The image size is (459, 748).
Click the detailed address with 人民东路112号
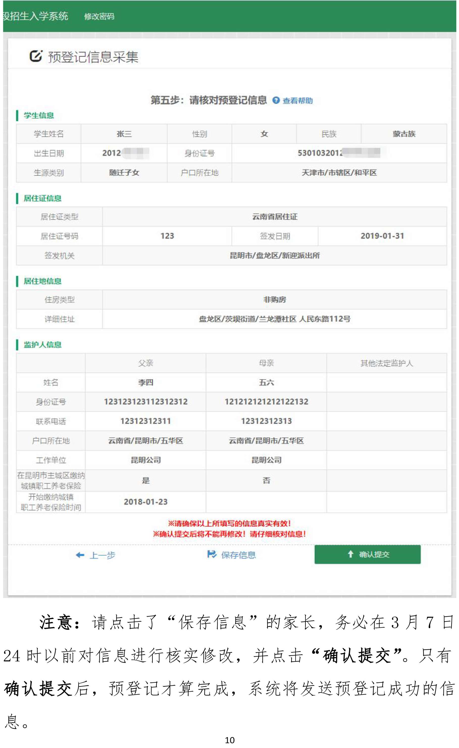coord(274,319)
